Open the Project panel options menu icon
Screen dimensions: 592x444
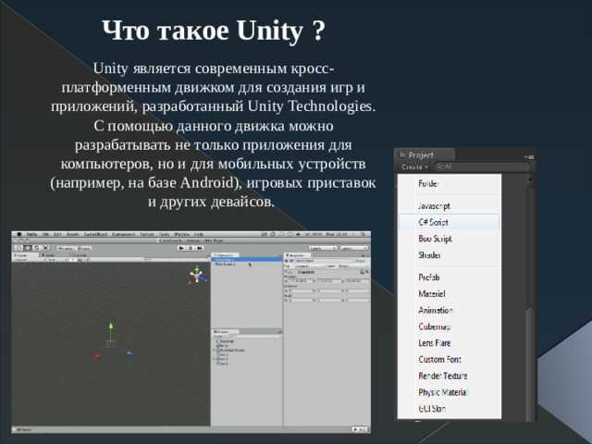tap(529, 157)
